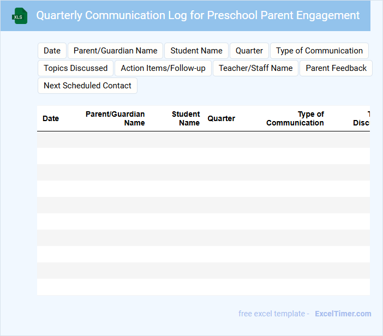The image size is (383, 336).
Task: Click the Date column header
Action: pos(51,118)
